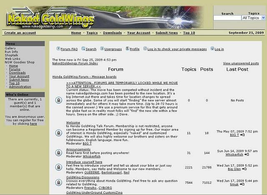The width and height of the screenshot is (267, 195).
Task: Open GoldWing Discussions forum
Action: (x=83, y=177)
